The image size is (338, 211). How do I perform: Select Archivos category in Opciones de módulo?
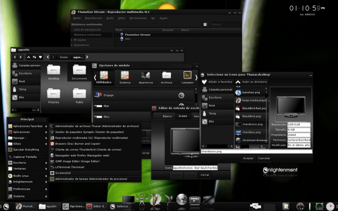click(166, 78)
